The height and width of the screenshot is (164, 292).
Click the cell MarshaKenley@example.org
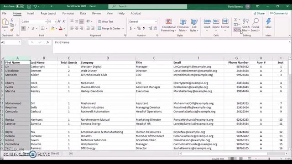198,91
